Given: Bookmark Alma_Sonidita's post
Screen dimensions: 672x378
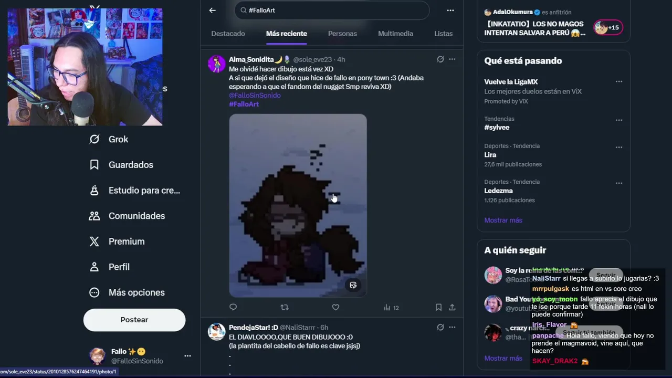Looking at the screenshot, I should coord(438,307).
